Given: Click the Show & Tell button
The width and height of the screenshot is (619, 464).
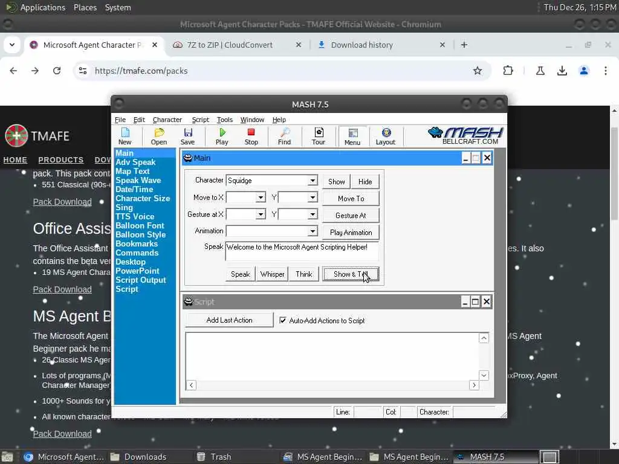Looking at the screenshot, I should tap(351, 274).
